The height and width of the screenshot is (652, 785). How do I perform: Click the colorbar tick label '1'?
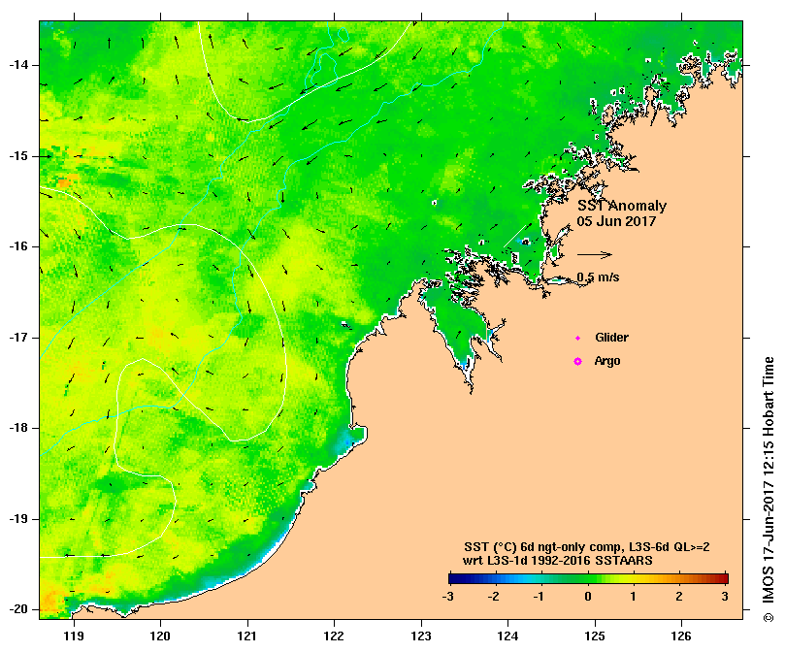click(634, 596)
